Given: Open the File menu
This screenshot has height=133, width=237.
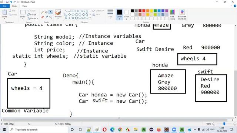Looking at the screenshot, I should 5,6.
